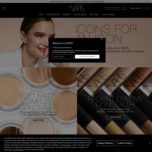
Task: Open the Discover menu
Action: pos(94,14)
